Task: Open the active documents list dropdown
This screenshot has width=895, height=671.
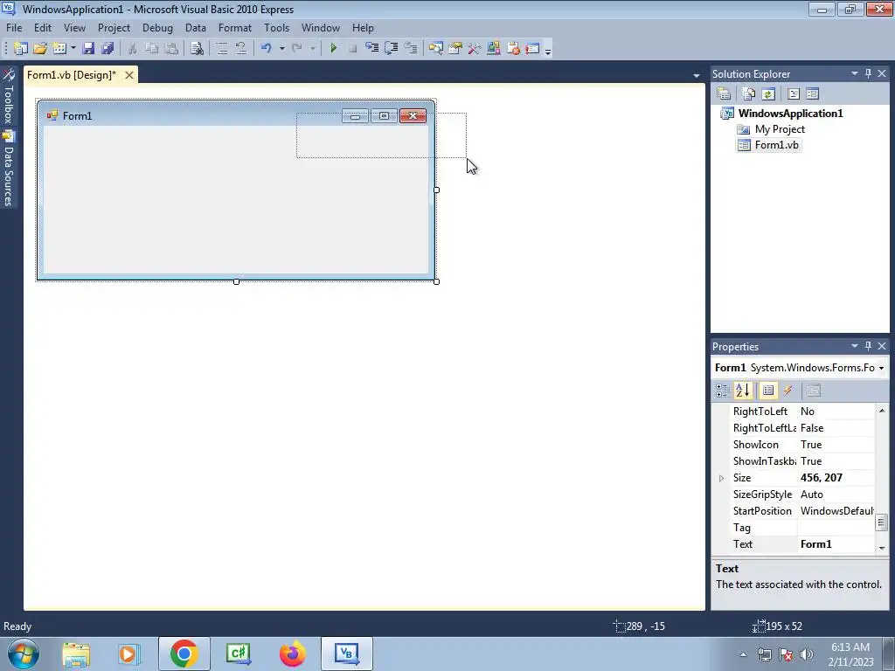Action: (697, 75)
